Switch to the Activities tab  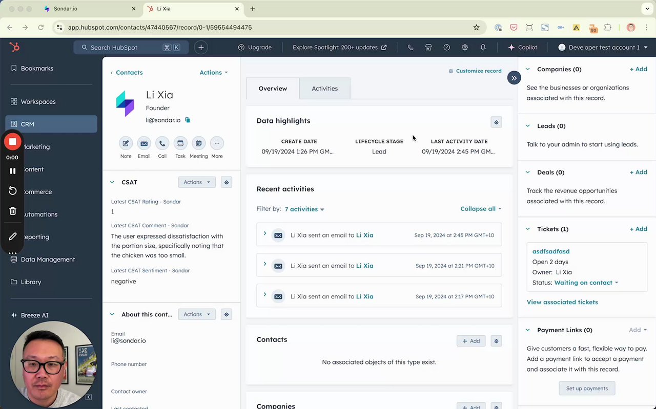(x=325, y=89)
